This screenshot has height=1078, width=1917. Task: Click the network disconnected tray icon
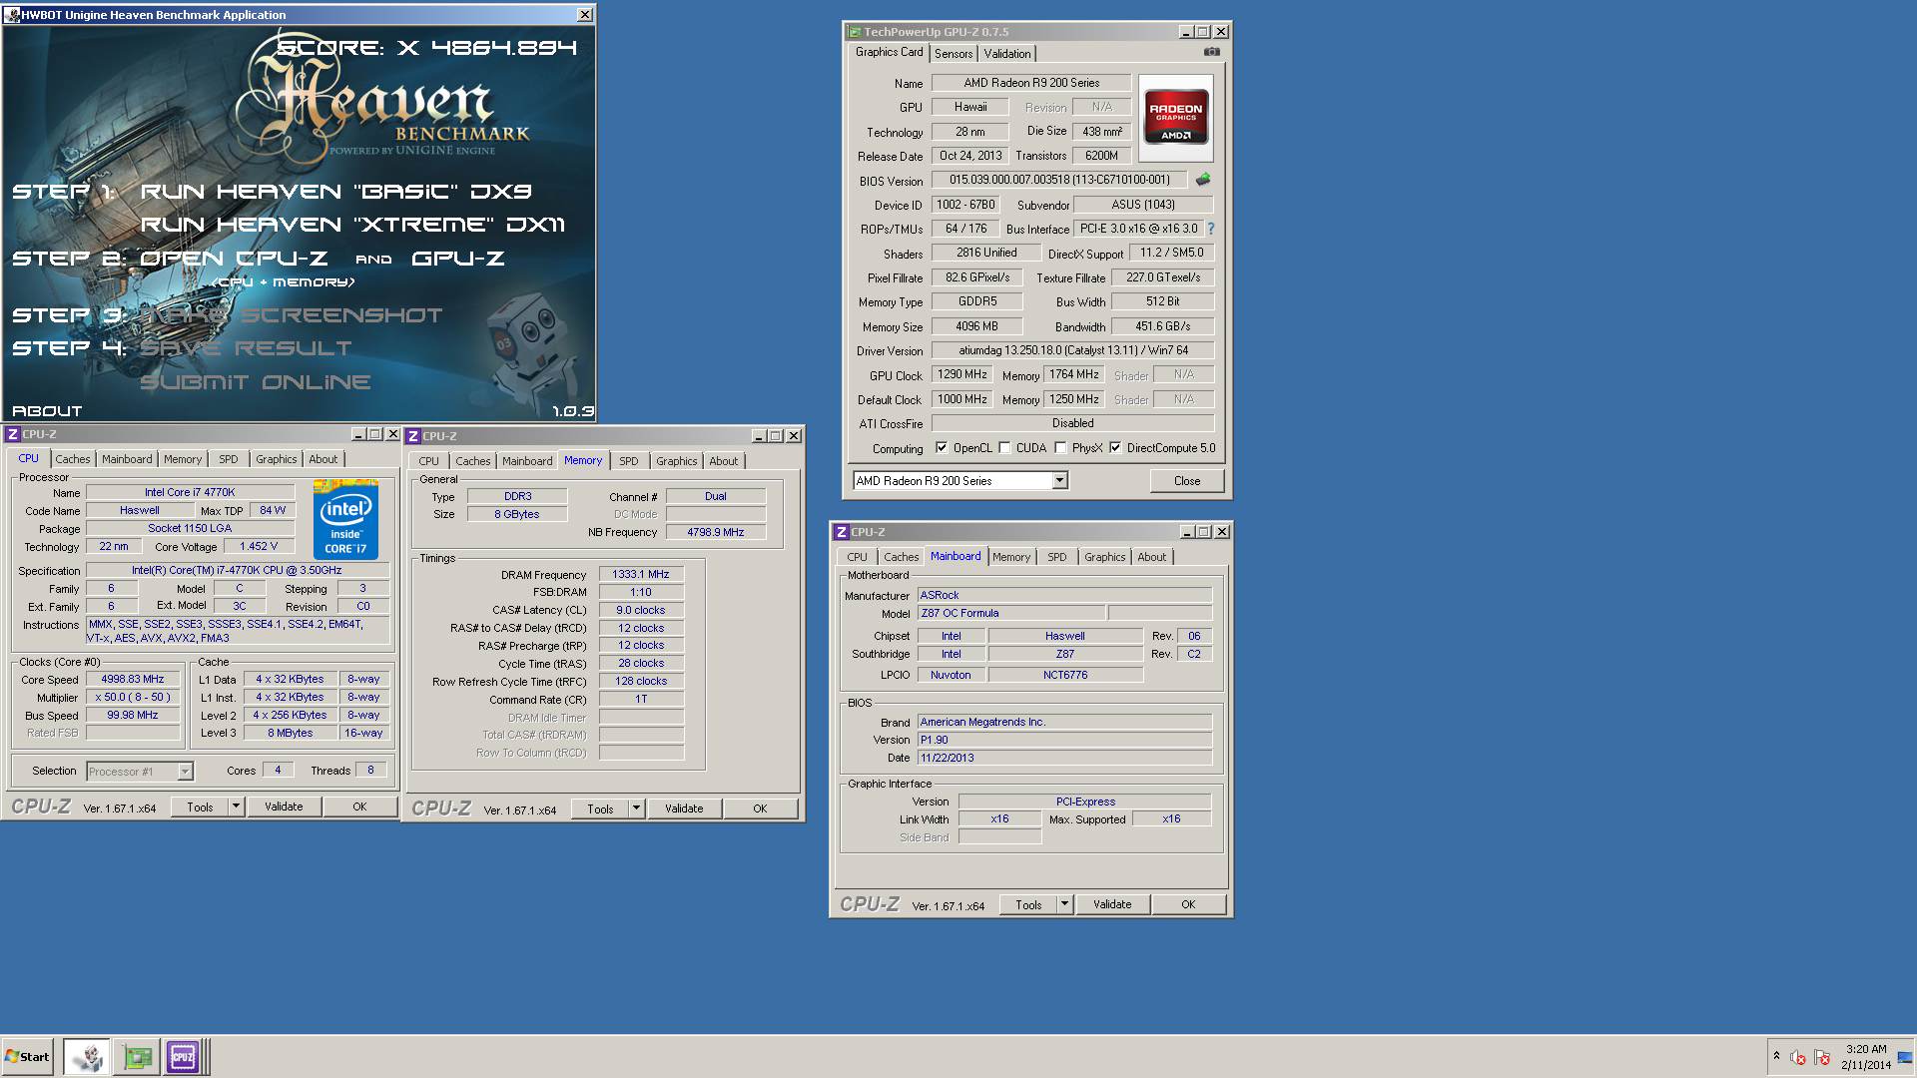coord(1822,1057)
